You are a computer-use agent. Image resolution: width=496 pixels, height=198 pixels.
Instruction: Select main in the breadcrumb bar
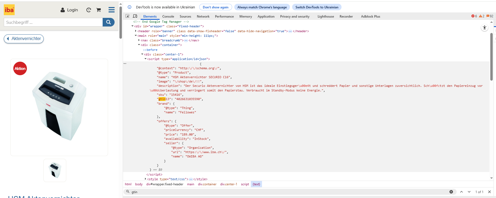click(191, 184)
